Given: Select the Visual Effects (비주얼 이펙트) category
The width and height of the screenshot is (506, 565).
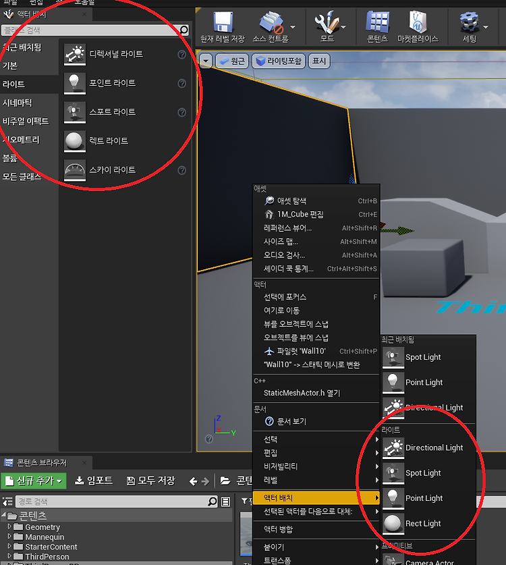Looking at the screenshot, I should pyautogui.click(x=29, y=121).
